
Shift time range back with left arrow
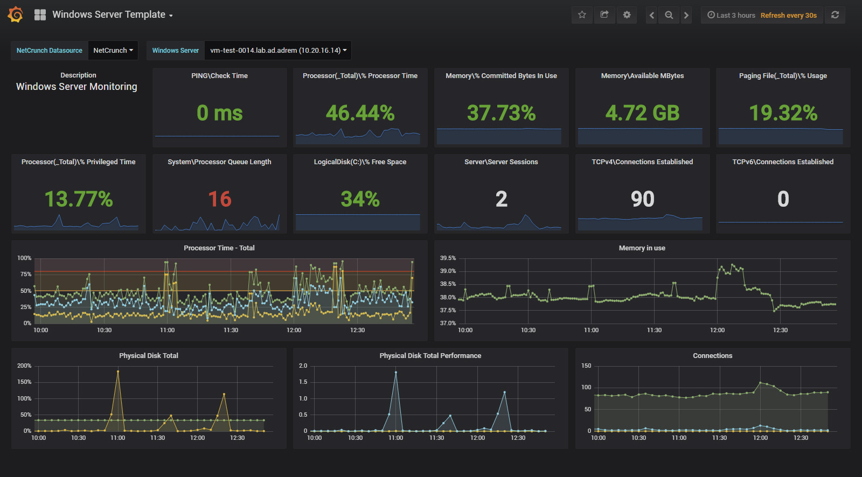(652, 15)
